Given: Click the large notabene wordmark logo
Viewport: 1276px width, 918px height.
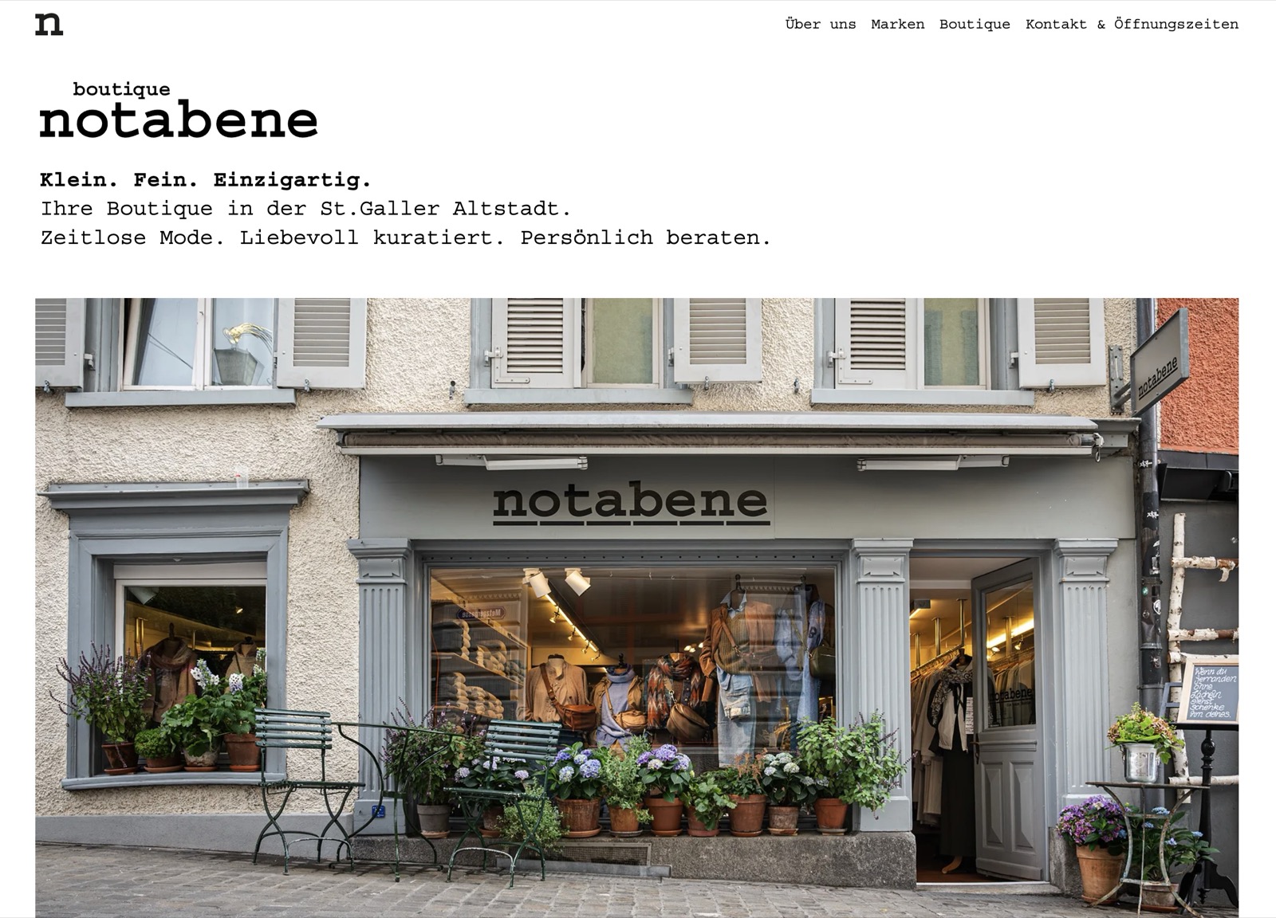Looking at the screenshot, I should coord(179,120).
